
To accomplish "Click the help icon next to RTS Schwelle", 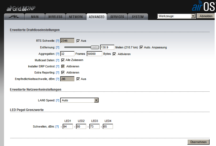I will pos(58,41).
